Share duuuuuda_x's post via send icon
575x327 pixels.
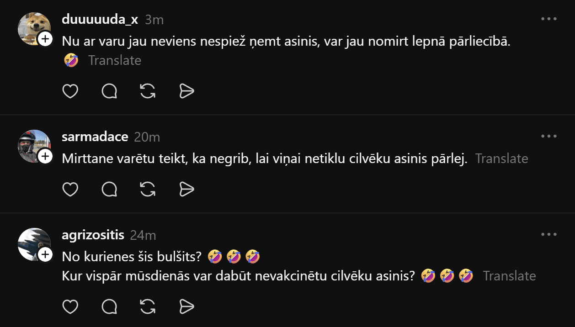[186, 91]
